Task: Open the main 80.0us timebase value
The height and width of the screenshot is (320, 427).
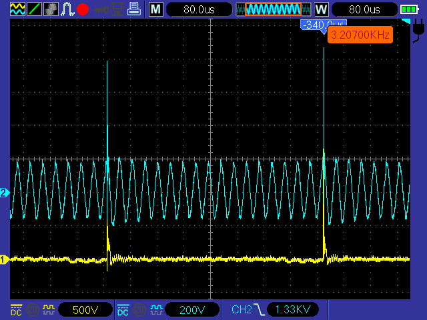Action: (x=199, y=9)
